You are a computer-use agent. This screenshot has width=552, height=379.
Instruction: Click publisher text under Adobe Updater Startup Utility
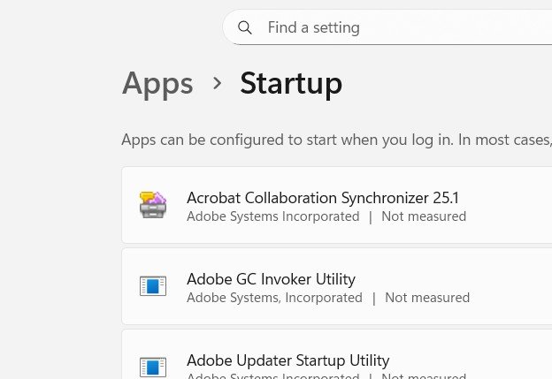pyautogui.click(x=272, y=376)
